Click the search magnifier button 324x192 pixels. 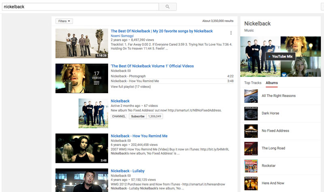(168, 6)
